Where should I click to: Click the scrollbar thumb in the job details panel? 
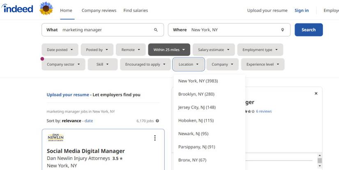[x=320, y=161]
